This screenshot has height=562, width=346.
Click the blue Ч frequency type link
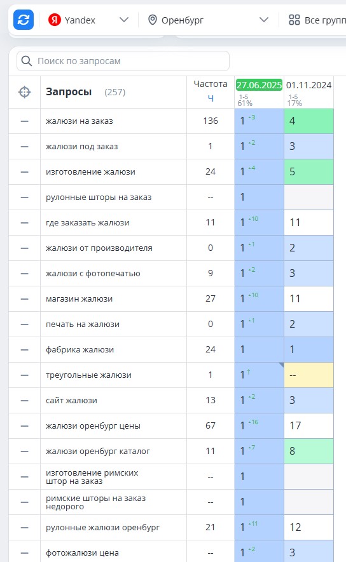211,98
